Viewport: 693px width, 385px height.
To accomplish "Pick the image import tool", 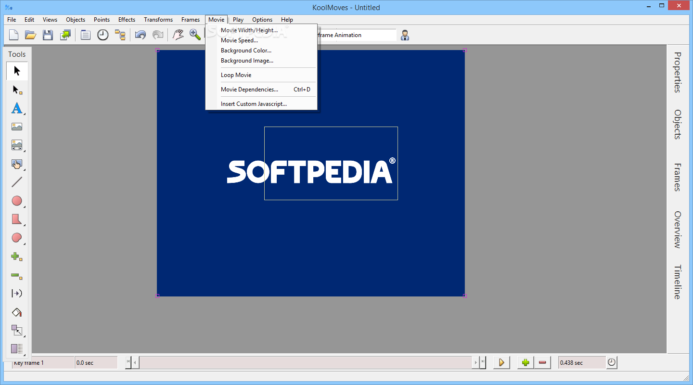I will (x=17, y=127).
